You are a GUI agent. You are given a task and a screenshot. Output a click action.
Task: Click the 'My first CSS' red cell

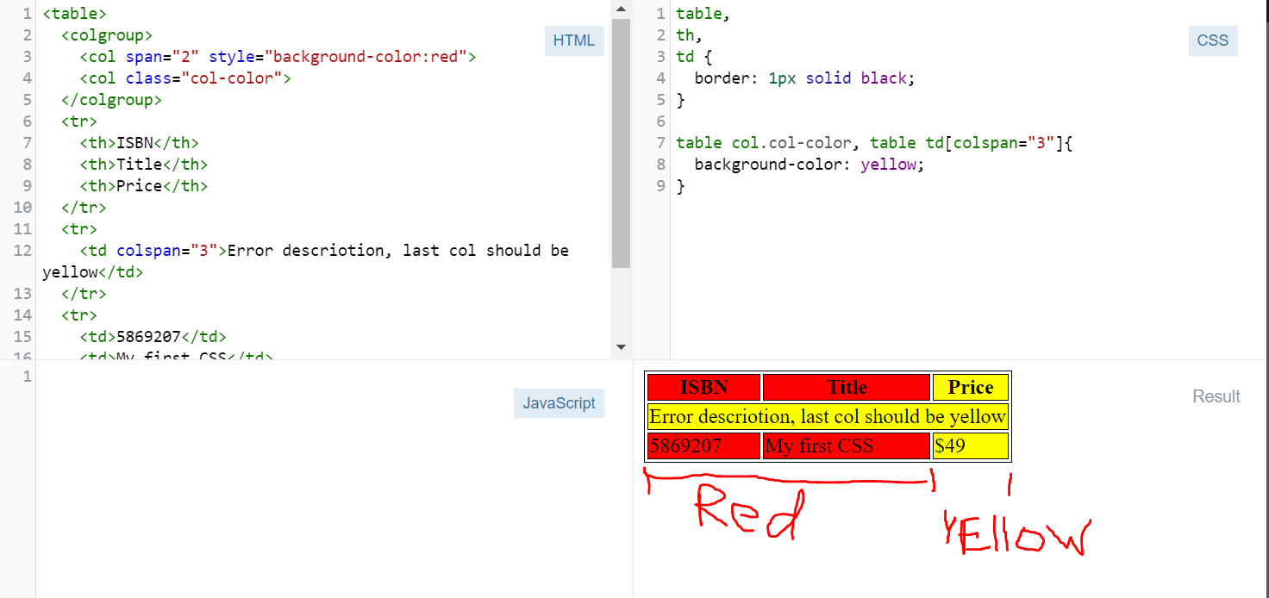coord(846,445)
